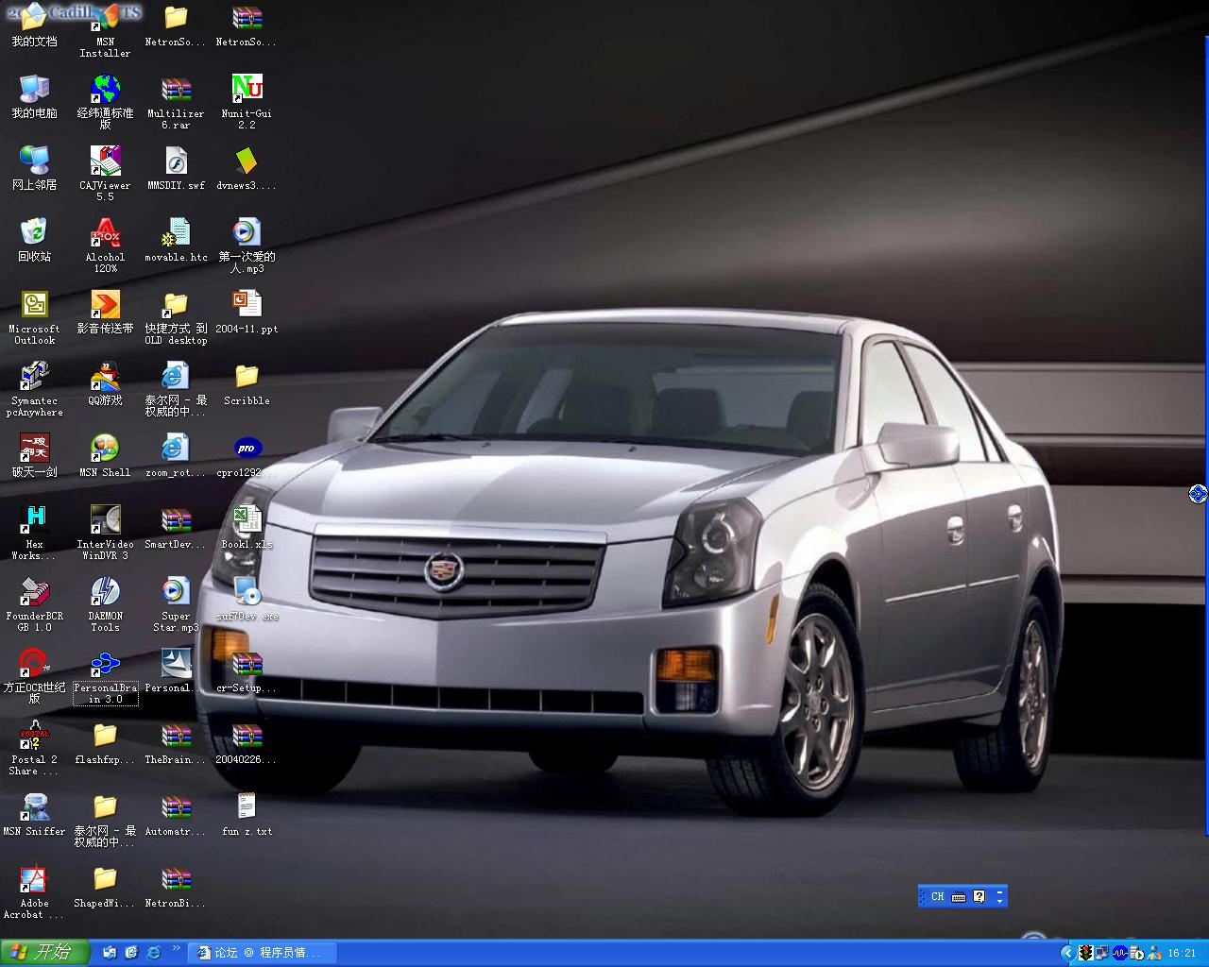The image size is (1209, 967).
Task: Click the blue target icon at right edge
Action: [x=1198, y=493]
